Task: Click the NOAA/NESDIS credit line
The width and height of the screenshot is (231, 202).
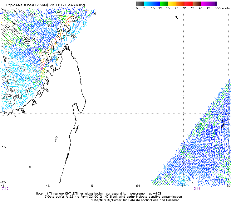Action: click(x=135, y=200)
